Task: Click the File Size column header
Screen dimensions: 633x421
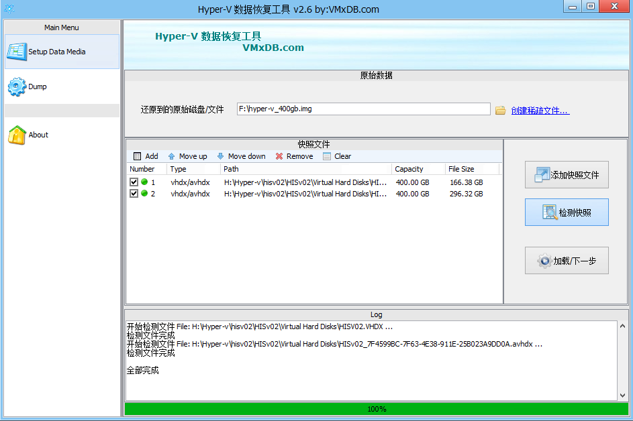Action: point(473,169)
